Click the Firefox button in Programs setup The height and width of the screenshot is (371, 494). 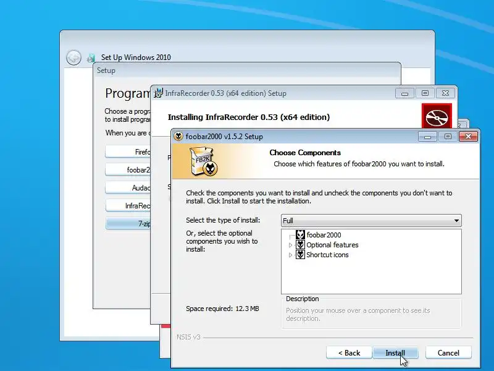click(x=128, y=151)
